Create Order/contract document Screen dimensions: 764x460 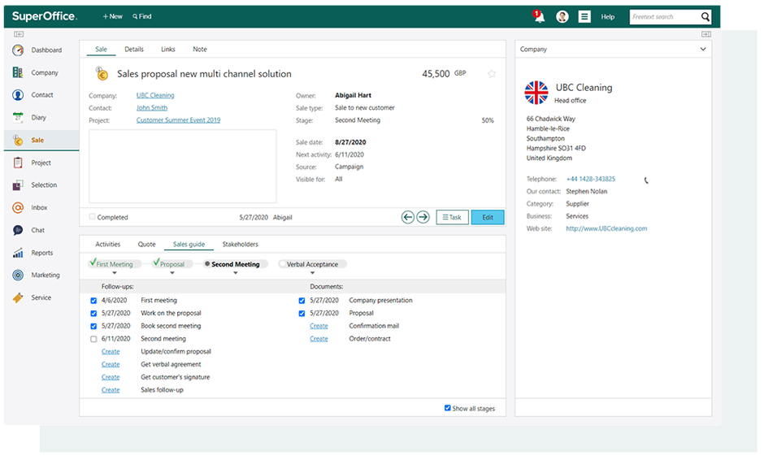[x=319, y=339]
